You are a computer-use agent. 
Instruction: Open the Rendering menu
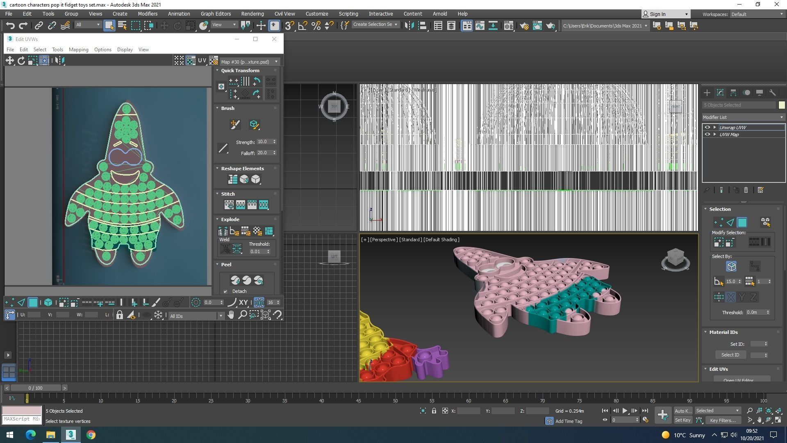point(252,14)
